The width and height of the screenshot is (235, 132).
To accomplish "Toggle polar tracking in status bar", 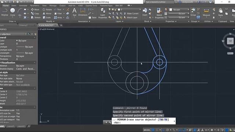I will (x=167, y=130).
